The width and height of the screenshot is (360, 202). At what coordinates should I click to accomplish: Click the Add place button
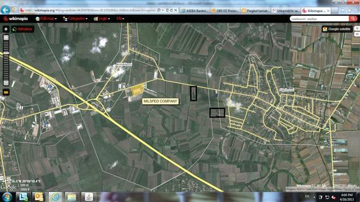click(x=22, y=29)
